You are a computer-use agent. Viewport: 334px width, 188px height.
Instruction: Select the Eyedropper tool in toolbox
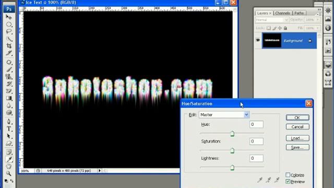(9, 159)
